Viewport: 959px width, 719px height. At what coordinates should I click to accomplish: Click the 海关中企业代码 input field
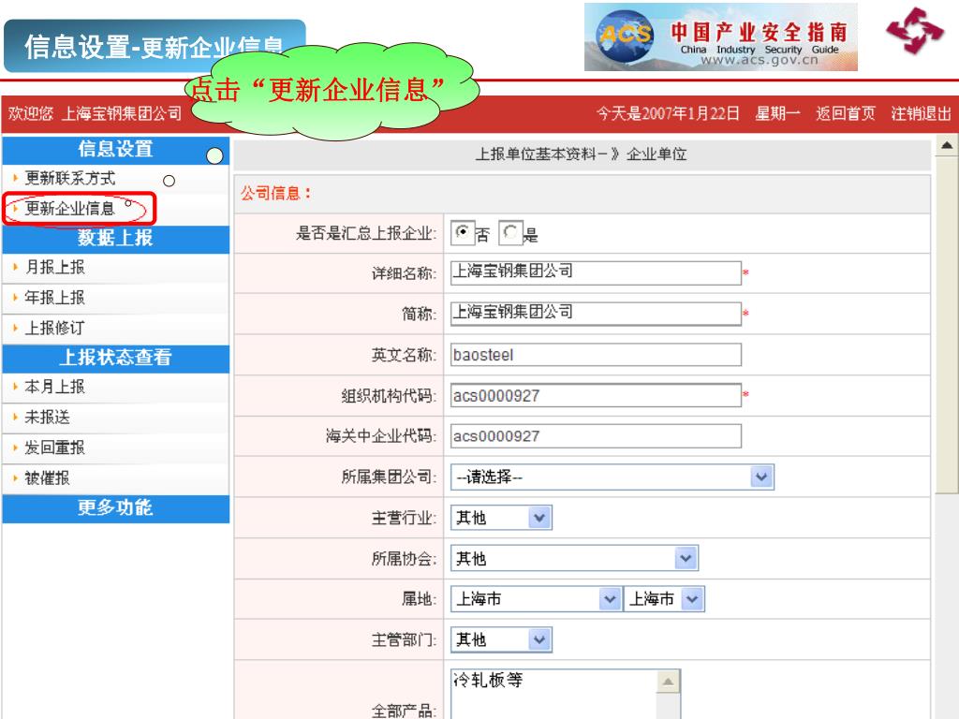(x=596, y=436)
